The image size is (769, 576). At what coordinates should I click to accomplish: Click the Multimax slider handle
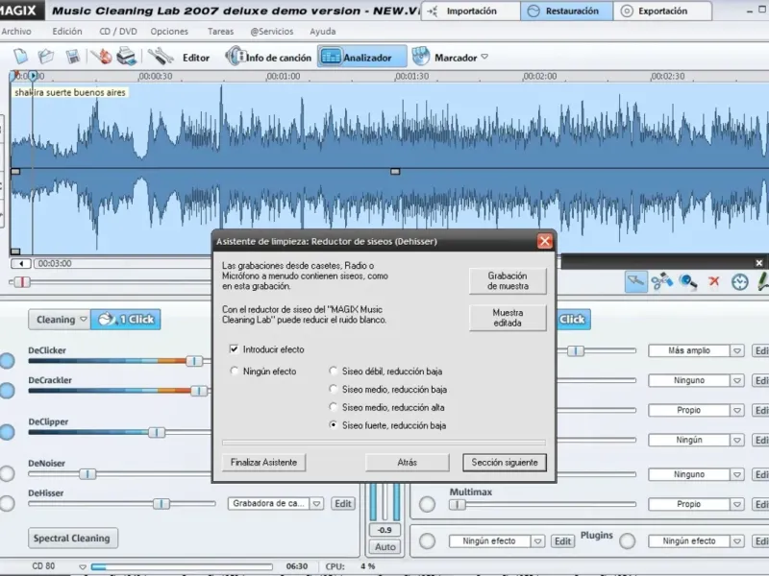458,505
